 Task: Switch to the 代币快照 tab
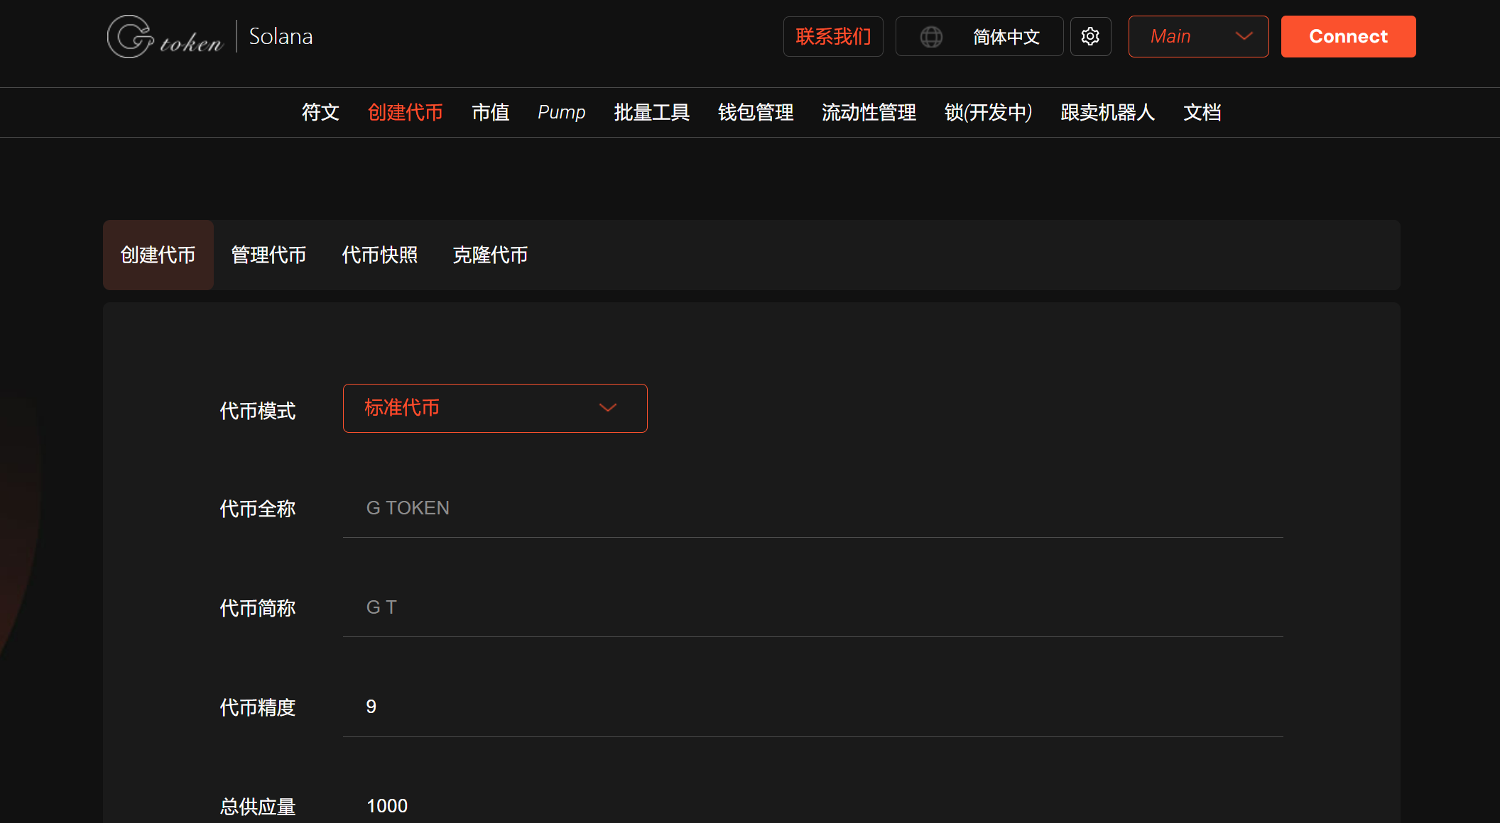coord(379,255)
